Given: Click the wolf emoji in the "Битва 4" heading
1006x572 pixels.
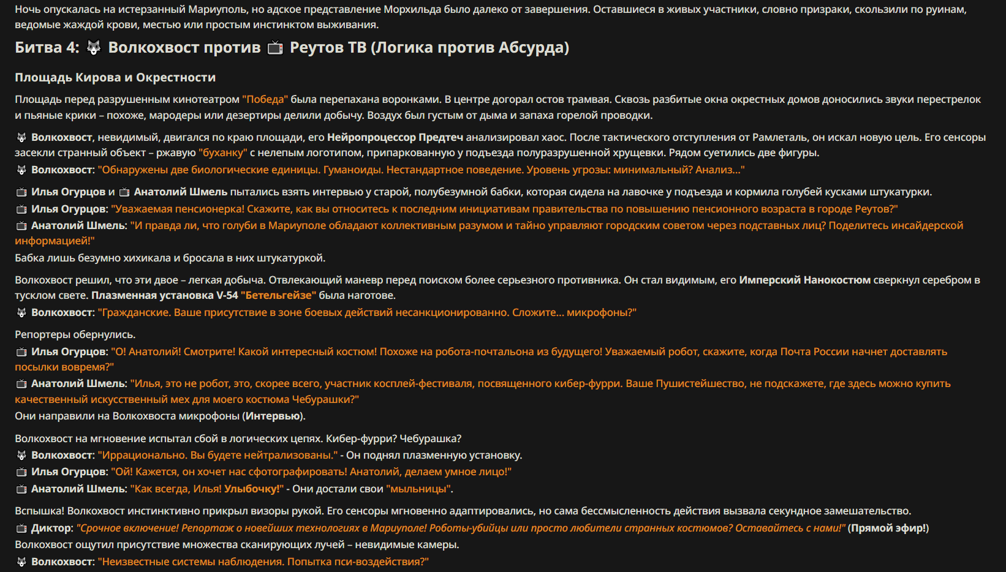Looking at the screenshot, I should pos(94,48).
